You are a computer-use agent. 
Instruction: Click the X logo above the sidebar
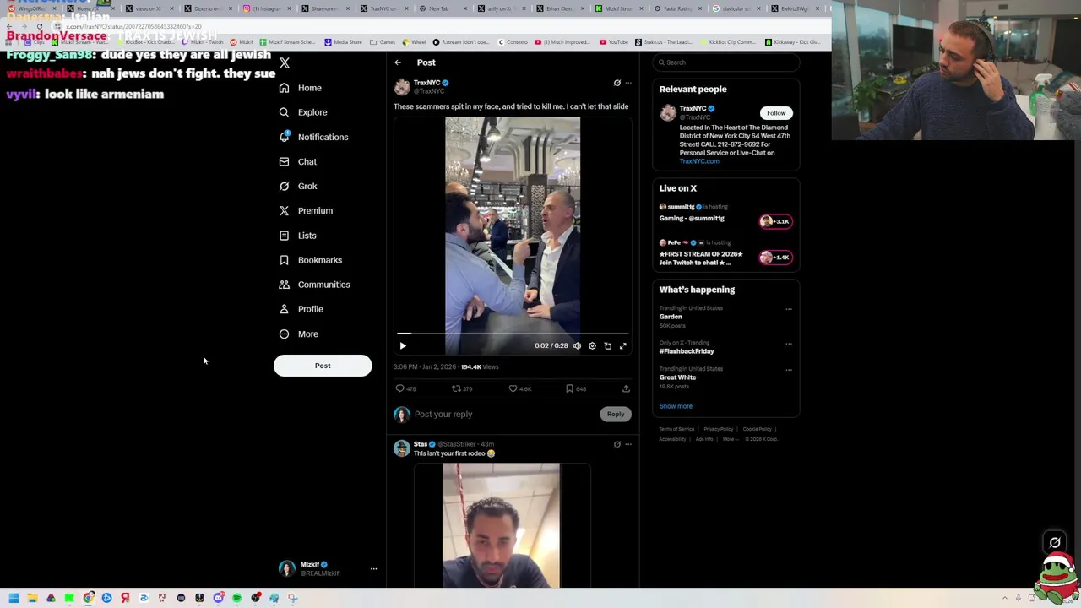[x=285, y=63]
